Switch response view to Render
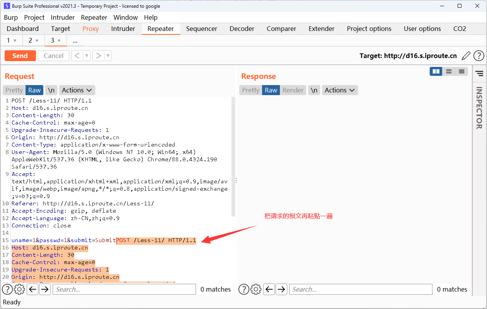Viewport: 487px width, 309px height. pyautogui.click(x=293, y=90)
